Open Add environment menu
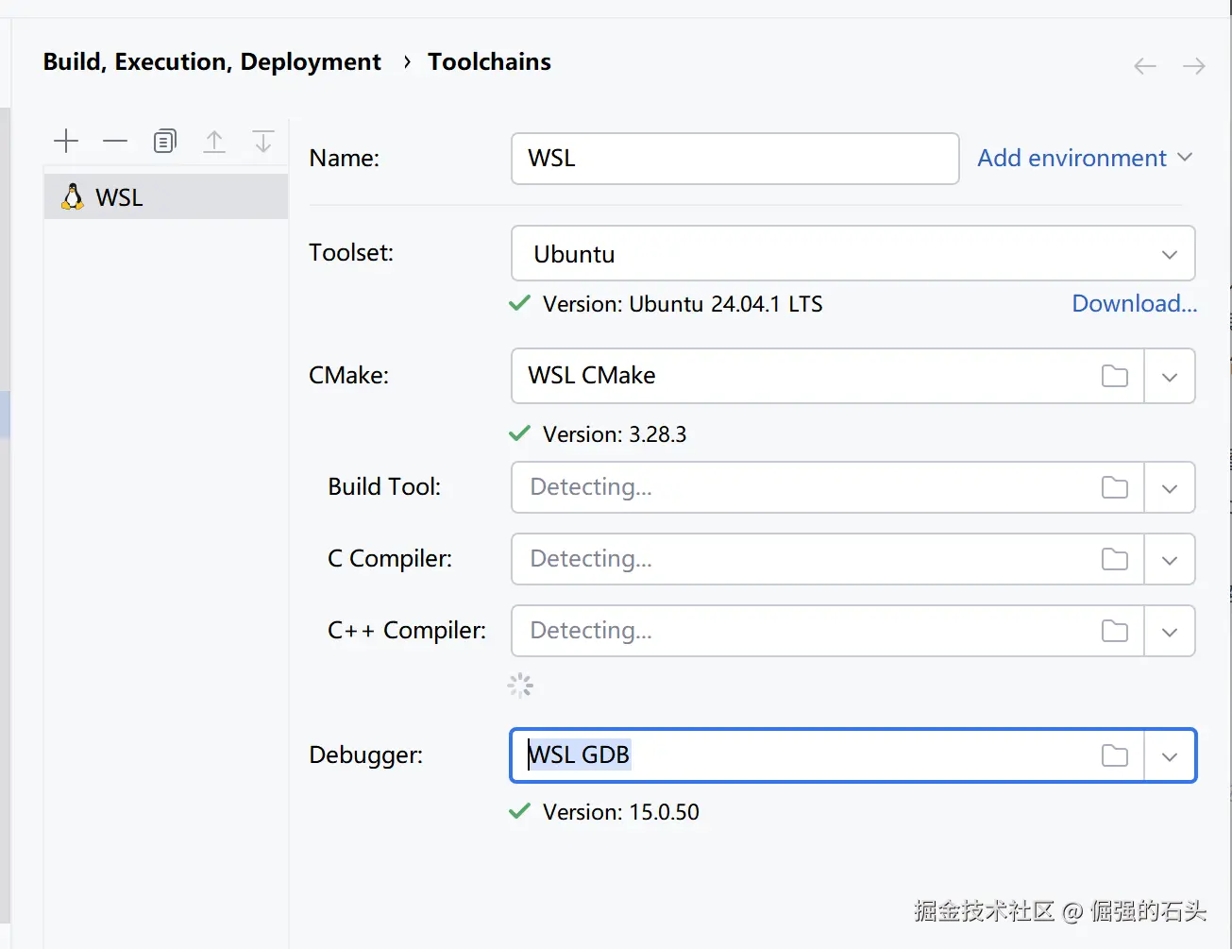Screen dimensions: 1232x949 [x=1084, y=158]
